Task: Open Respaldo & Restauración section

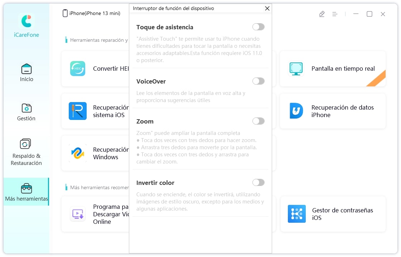Action: click(26, 152)
